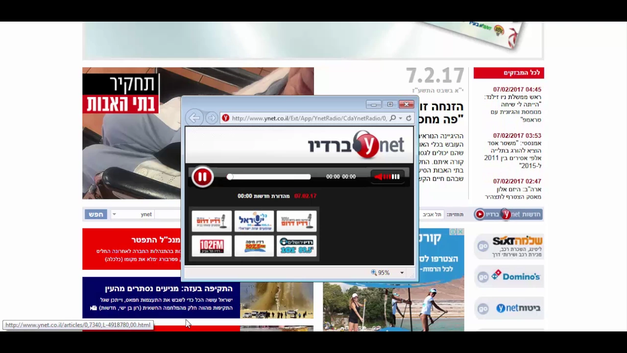Click the ynet news label in bar
Image resolution: width=627 pixels, height=353 pixels.
[526, 214]
